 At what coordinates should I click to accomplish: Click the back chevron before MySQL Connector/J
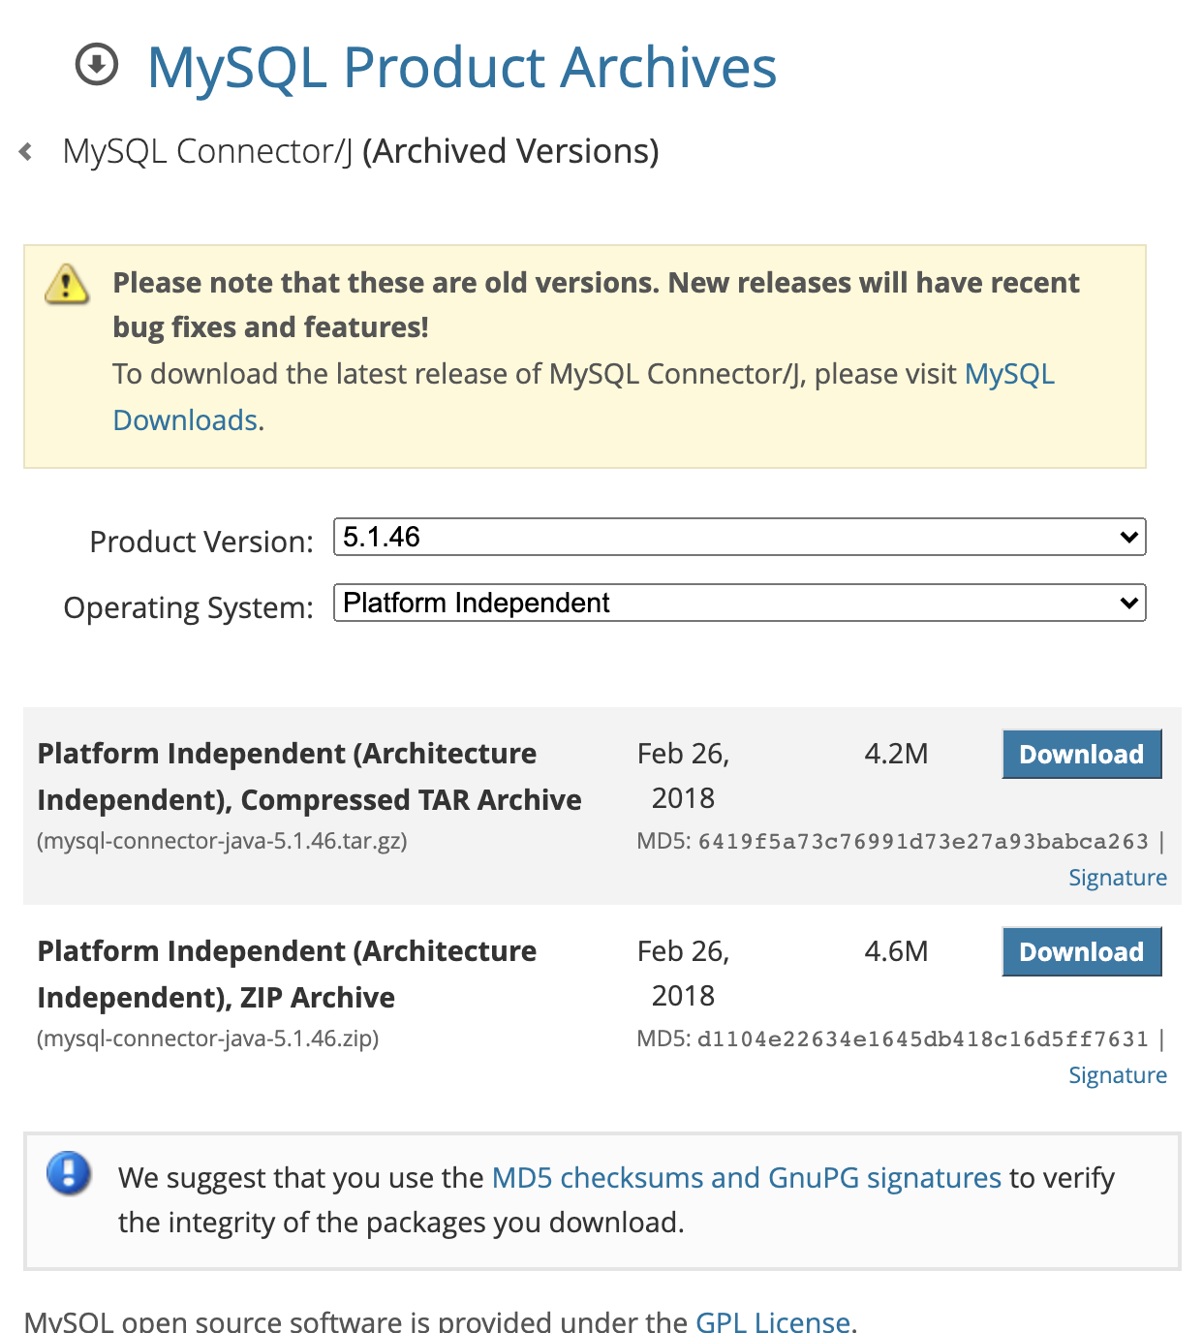coord(26,152)
